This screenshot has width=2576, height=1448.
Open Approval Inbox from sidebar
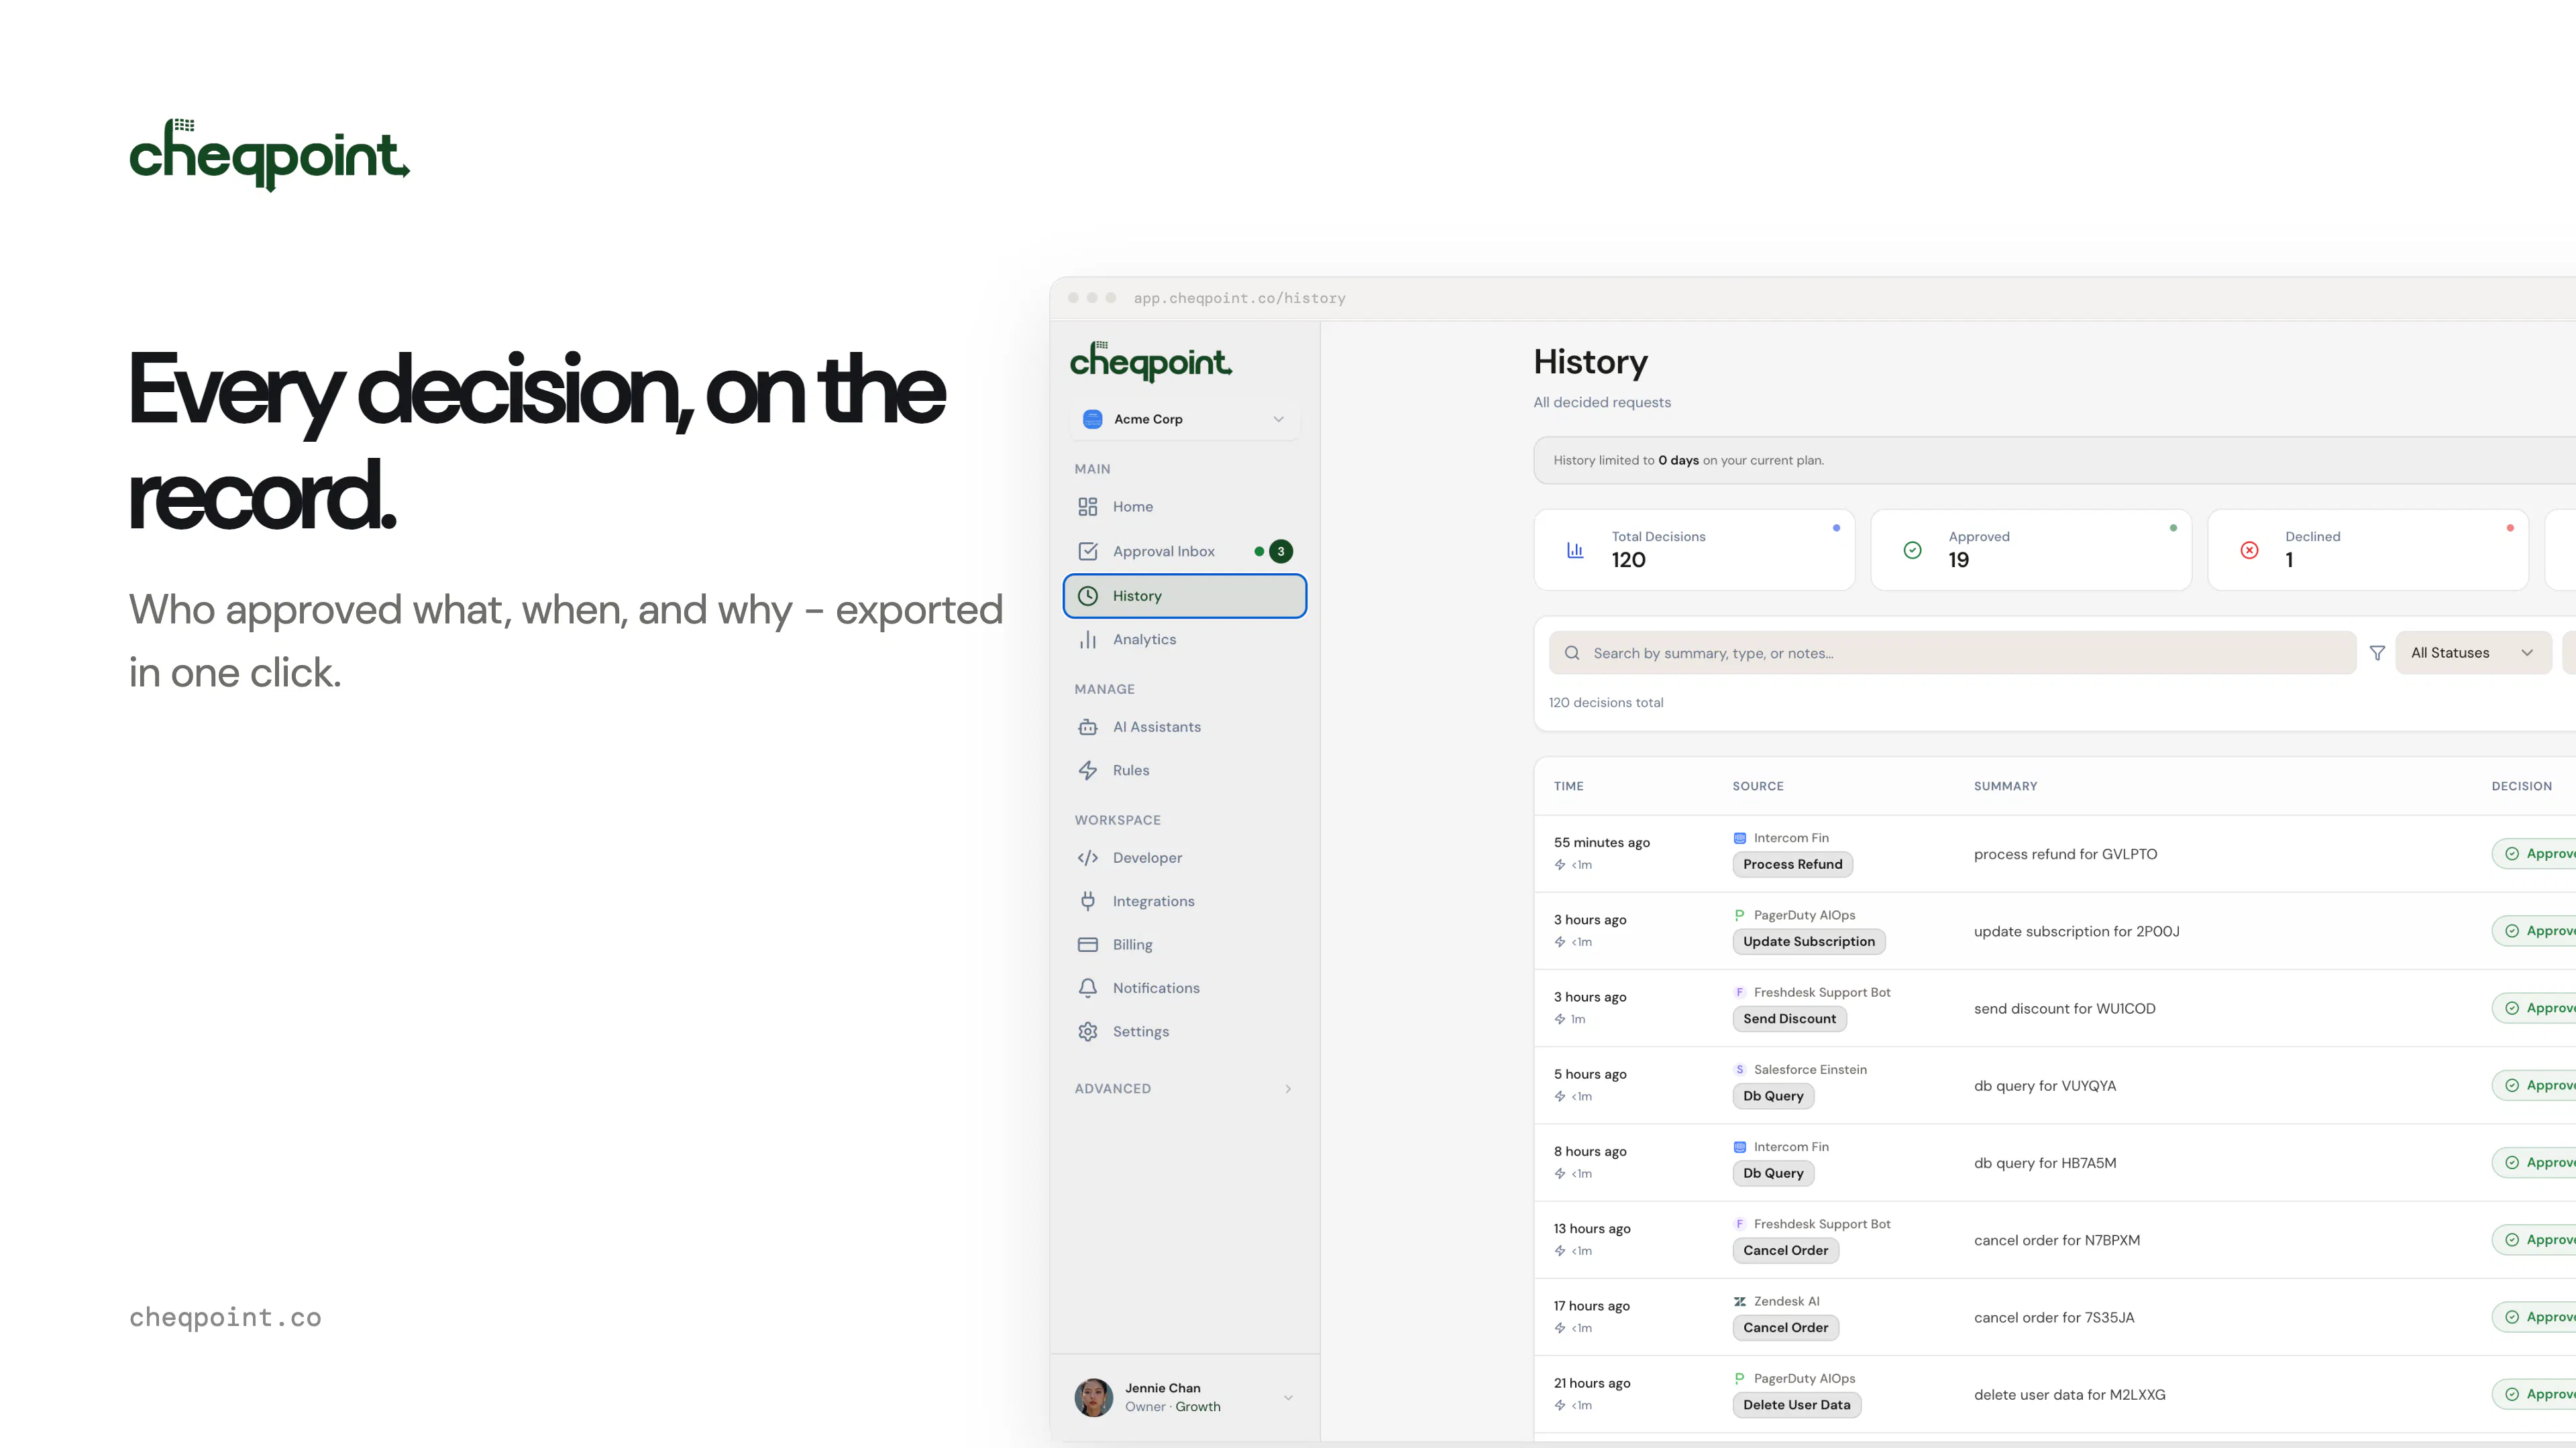point(1184,552)
